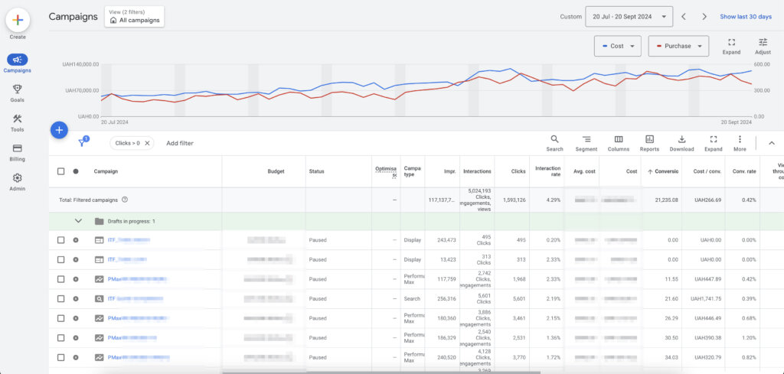The height and width of the screenshot is (374, 784).
Task: Click the Adjust chart icon
Action: pyautogui.click(x=763, y=46)
